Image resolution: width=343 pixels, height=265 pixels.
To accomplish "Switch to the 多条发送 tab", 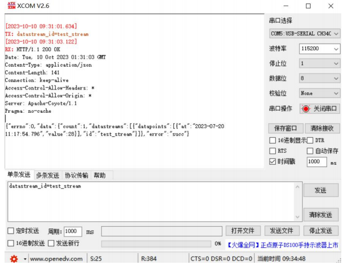I will (x=47, y=176).
